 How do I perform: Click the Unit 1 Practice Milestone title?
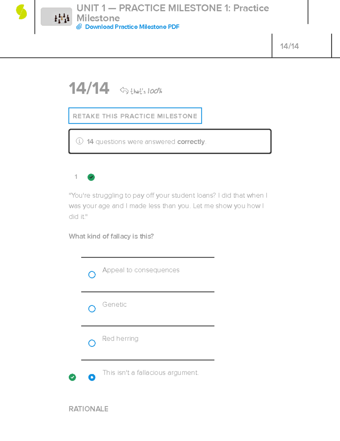(x=173, y=13)
